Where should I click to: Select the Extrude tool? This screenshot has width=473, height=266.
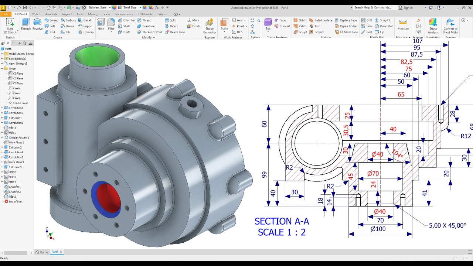(x=26, y=24)
